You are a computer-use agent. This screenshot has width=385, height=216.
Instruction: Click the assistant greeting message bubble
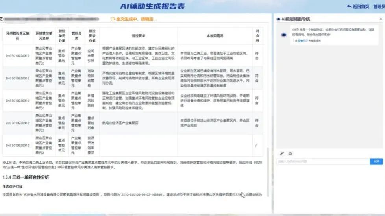[x=334, y=35]
